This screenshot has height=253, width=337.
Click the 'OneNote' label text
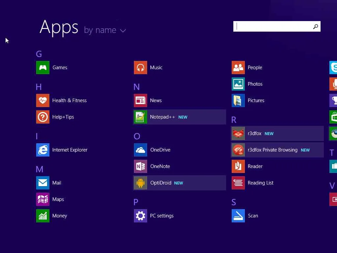pyautogui.click(x=160, y=166)
